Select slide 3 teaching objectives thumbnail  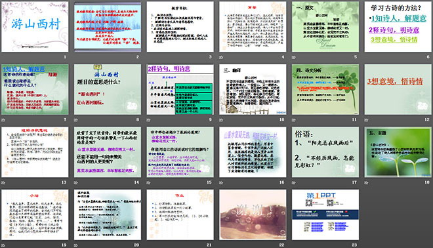click(180, 27)
